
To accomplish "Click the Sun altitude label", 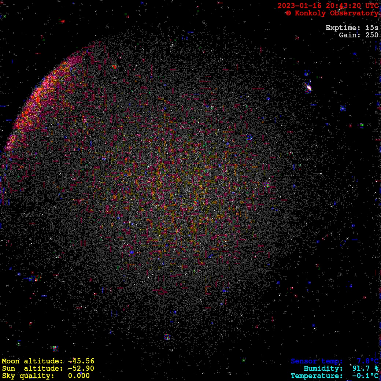I will [x=33, y=369].
